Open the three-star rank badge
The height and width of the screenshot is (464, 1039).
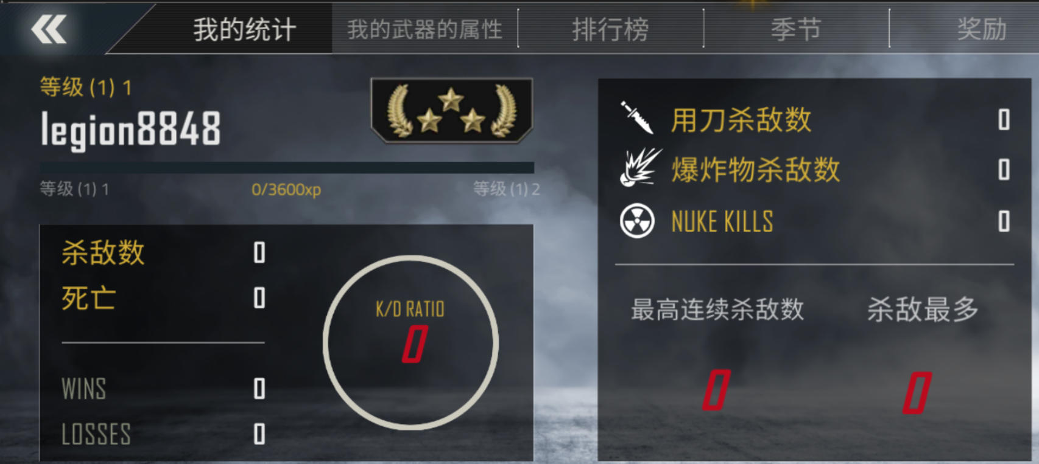pyautogui.click(x=452, y=111)
